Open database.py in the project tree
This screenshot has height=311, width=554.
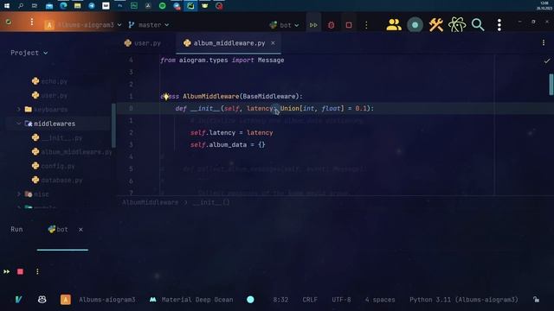coord(57,180)
